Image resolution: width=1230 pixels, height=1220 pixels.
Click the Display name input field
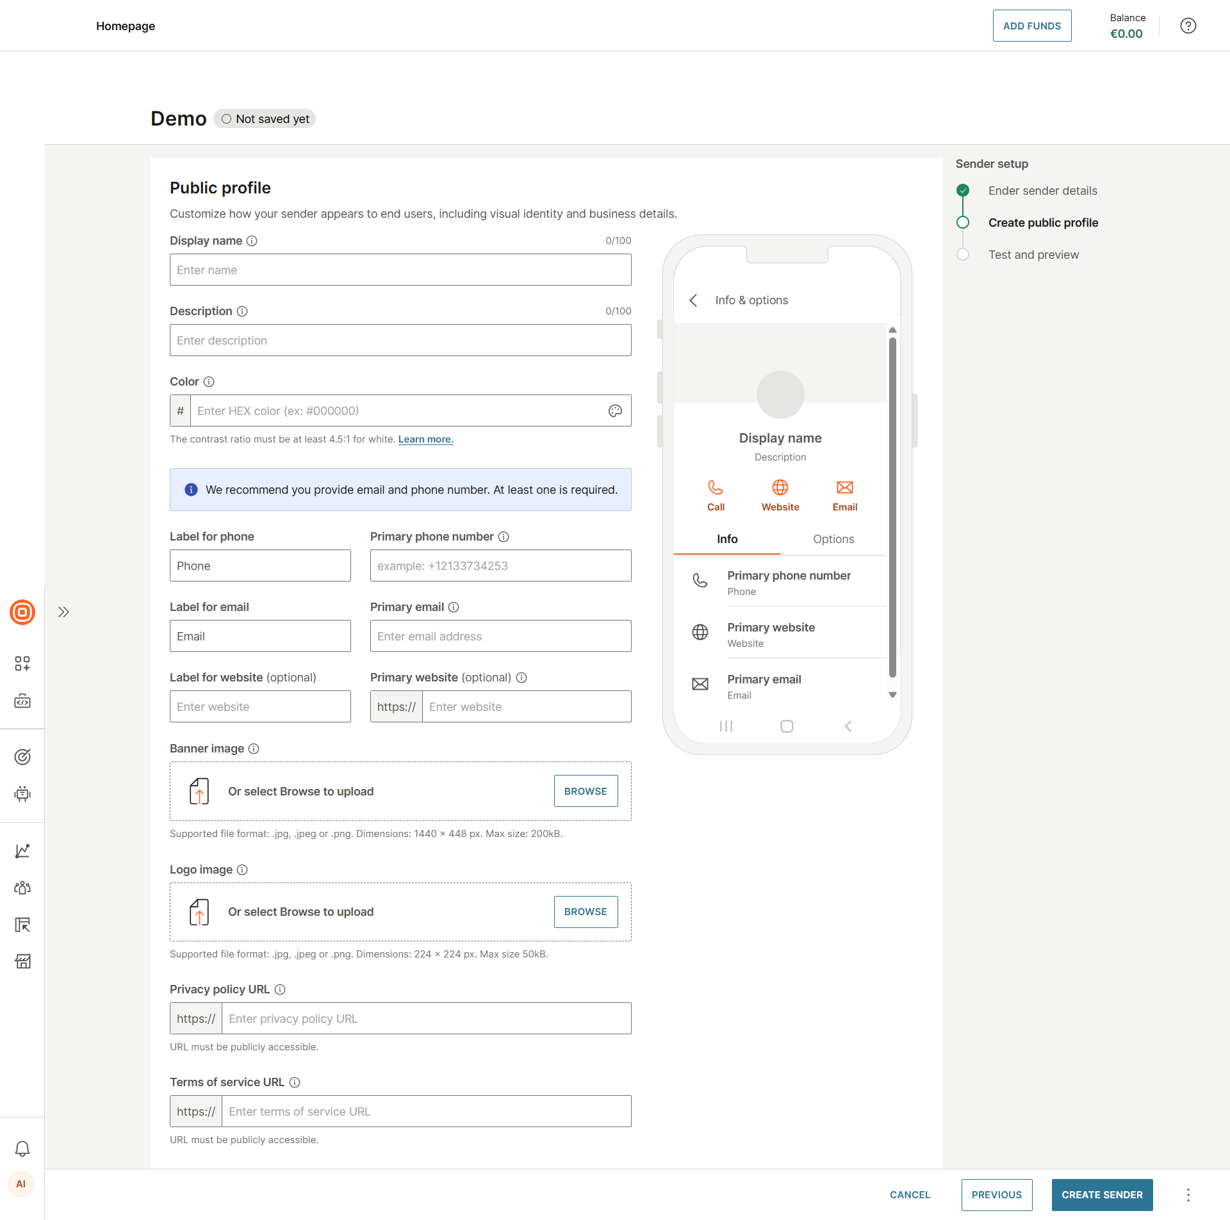pos(400,270)
